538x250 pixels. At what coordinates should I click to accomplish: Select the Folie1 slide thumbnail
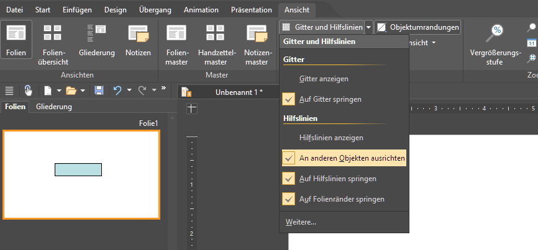(x=81, y=175)
